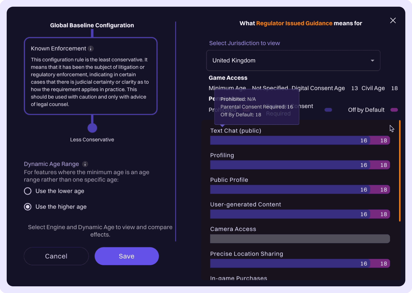Click the Known Enforcement info icon

91,49
